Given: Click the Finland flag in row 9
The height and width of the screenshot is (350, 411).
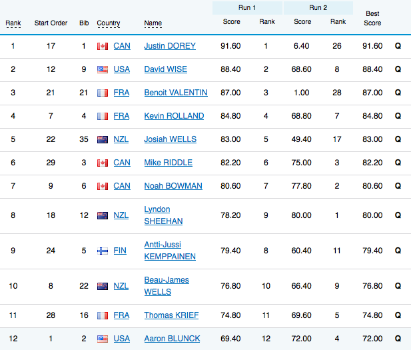Looking at the screenshot, I should pos(103,251).
